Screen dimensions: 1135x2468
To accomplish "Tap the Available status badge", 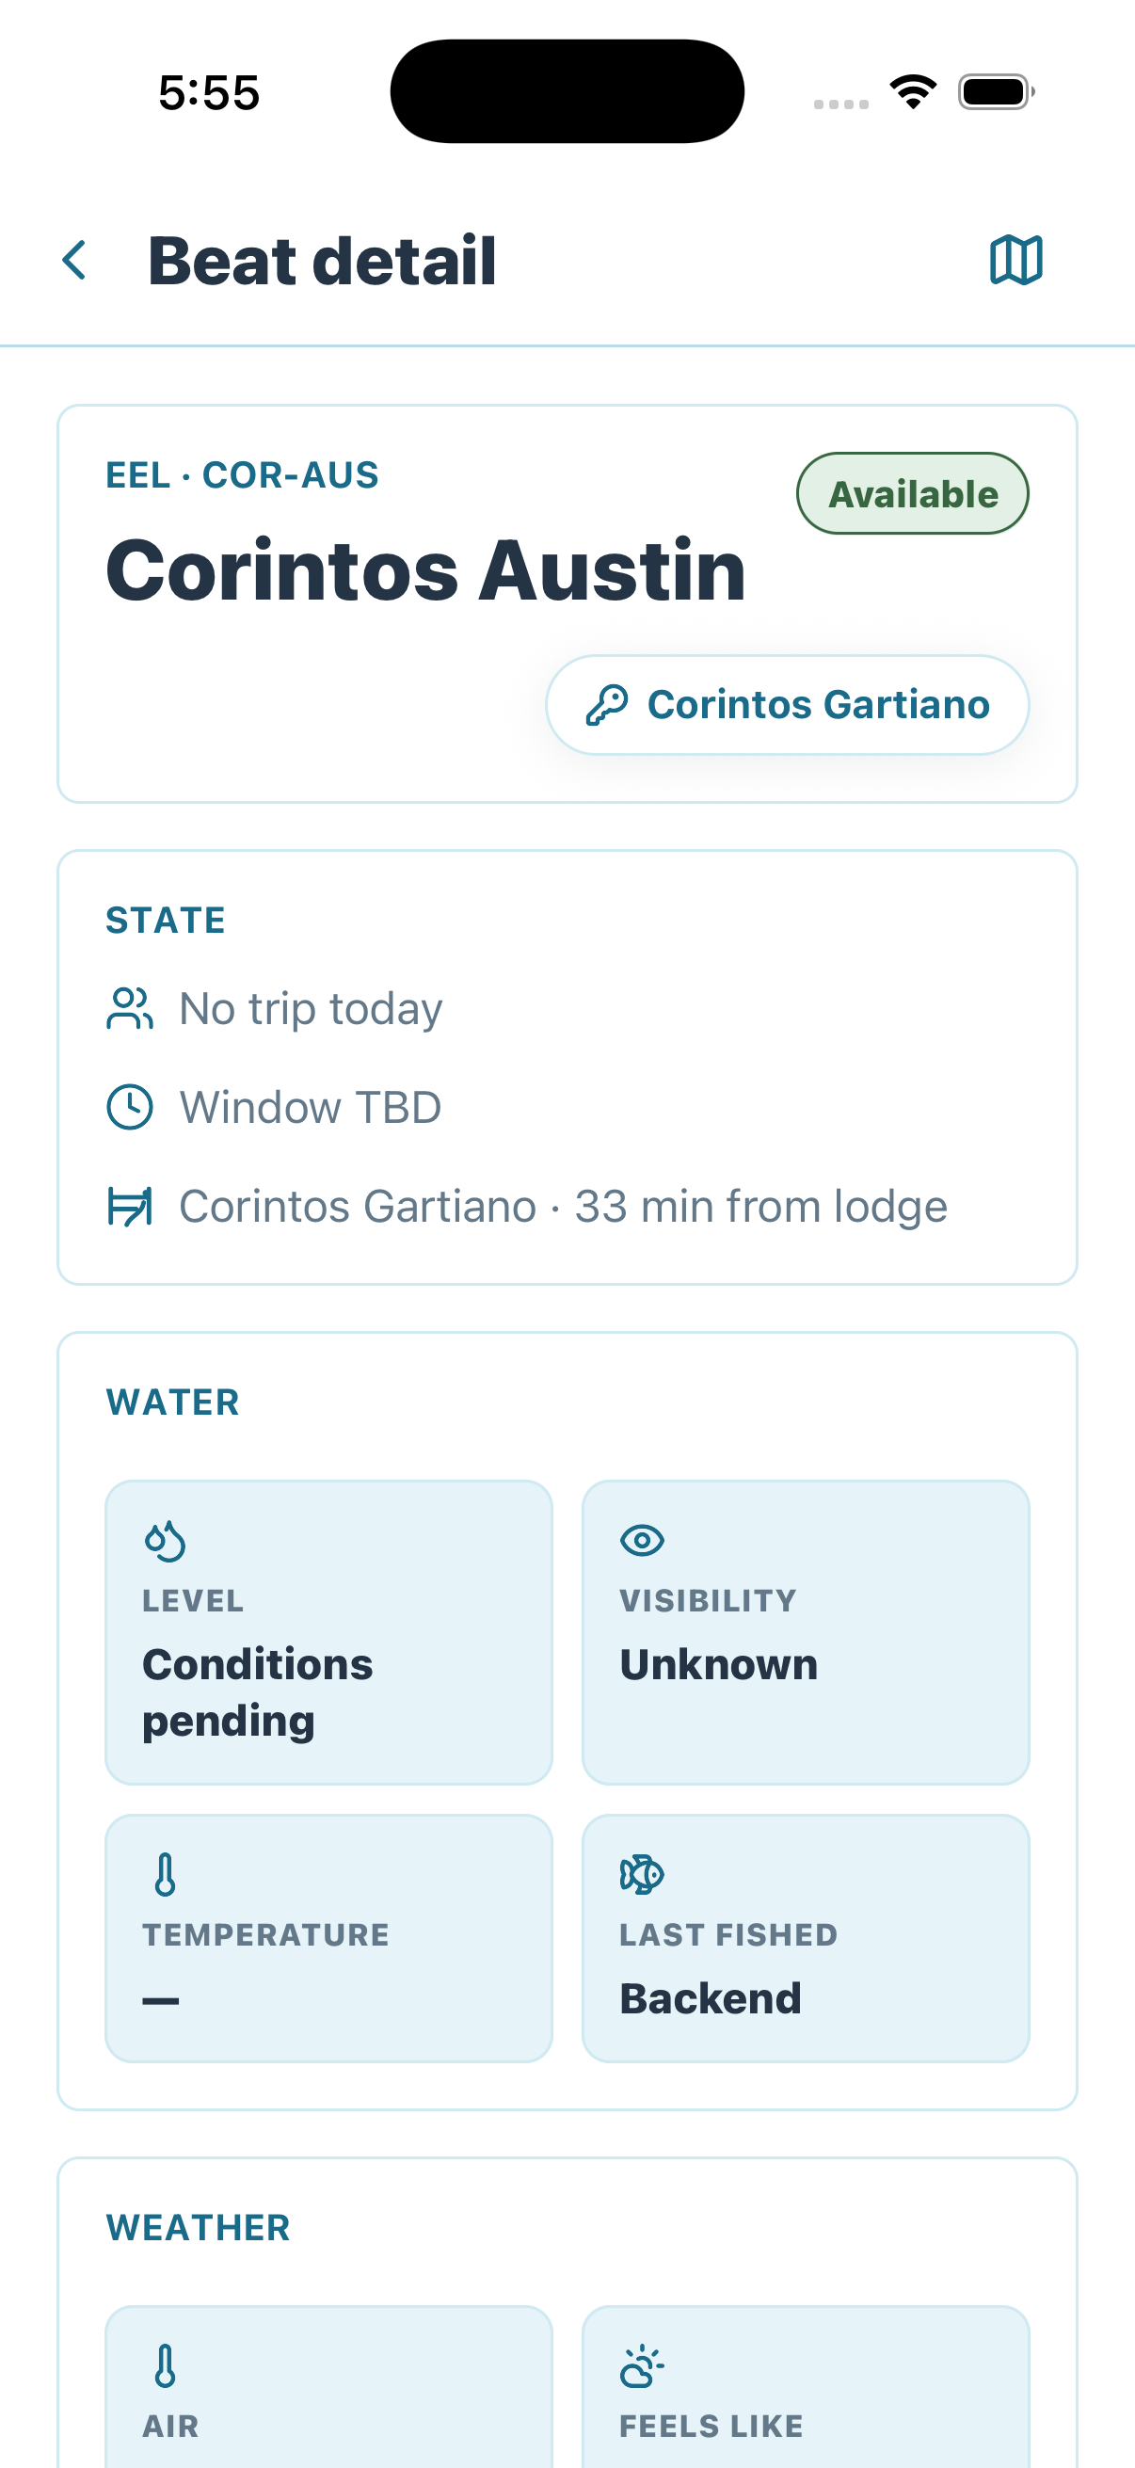I will coord(913,493).
